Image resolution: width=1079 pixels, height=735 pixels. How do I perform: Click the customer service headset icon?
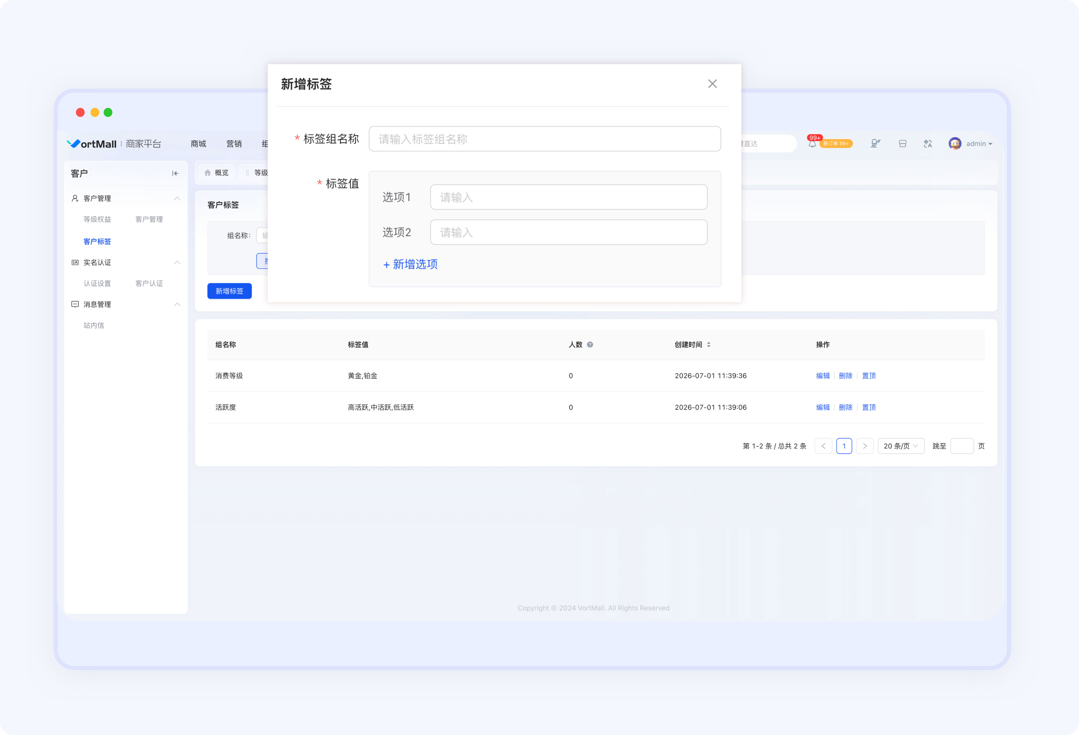coord(875,144)
